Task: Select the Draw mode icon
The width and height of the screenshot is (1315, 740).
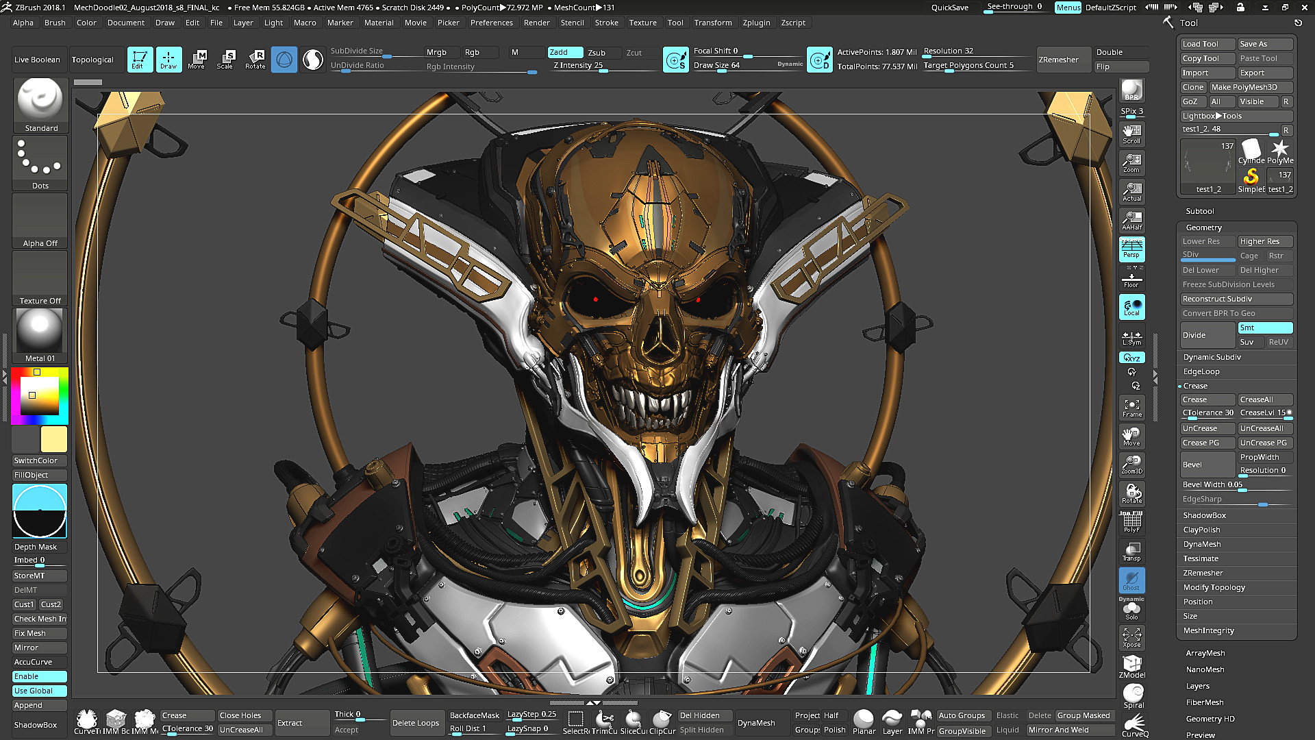Action: point(168,60)
